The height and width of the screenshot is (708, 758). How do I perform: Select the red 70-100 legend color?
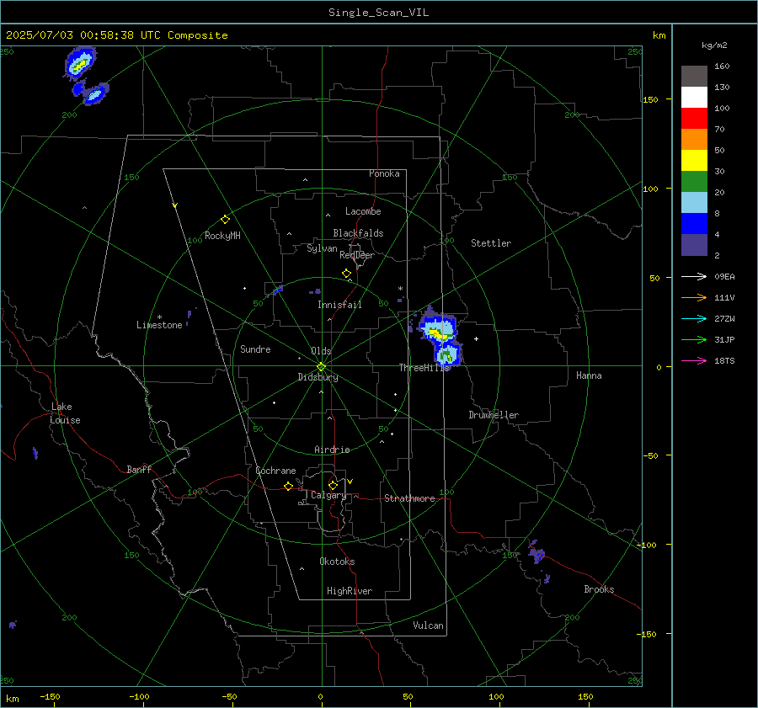694,119
